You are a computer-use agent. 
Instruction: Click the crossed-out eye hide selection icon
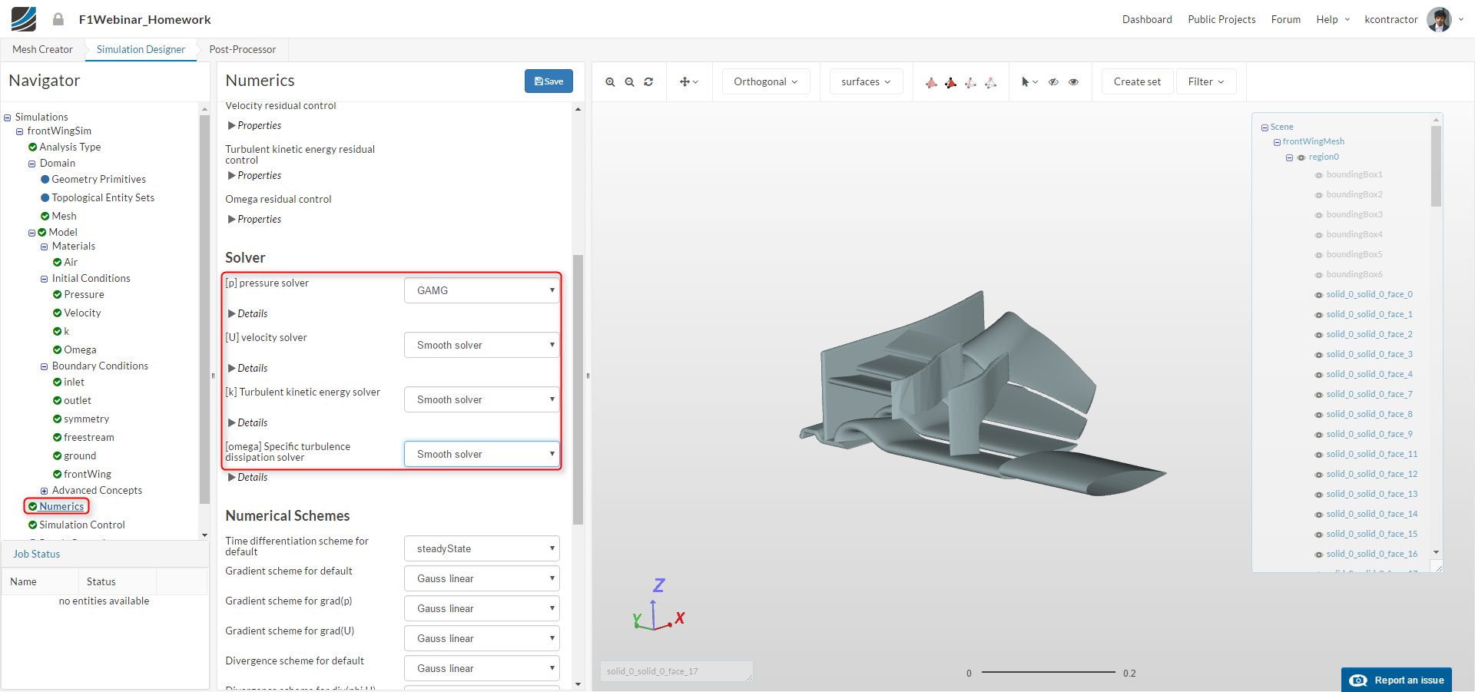click(x=1054, y=82)
